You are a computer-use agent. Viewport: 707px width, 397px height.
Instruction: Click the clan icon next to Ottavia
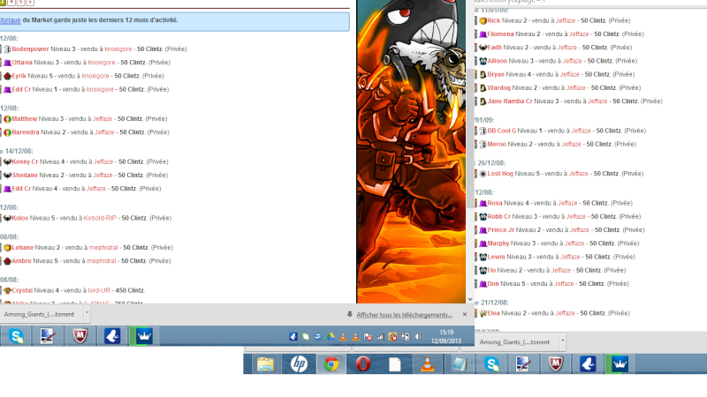click(x=7, y=63)
